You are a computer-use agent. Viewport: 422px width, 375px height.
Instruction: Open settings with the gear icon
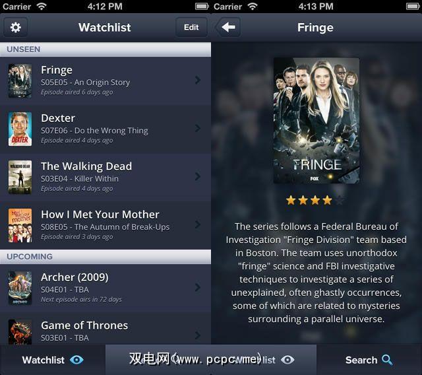16,27
